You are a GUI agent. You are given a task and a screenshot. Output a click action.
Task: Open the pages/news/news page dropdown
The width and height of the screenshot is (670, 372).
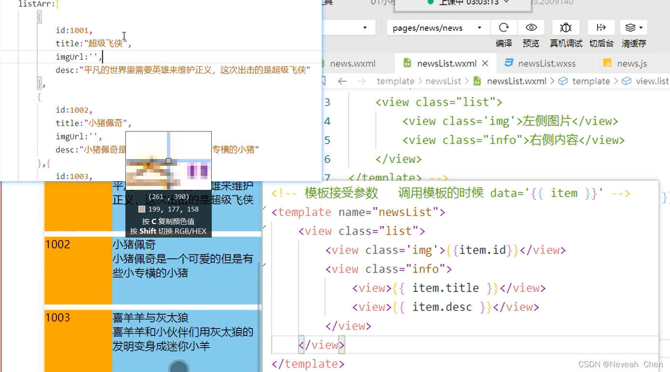click(438, 27)
